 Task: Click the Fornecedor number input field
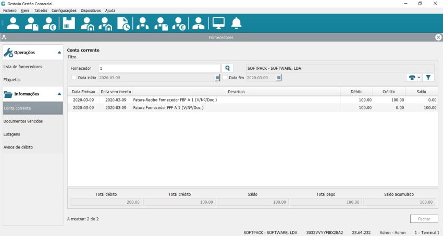pyautogui.click(x=158, y=68)
